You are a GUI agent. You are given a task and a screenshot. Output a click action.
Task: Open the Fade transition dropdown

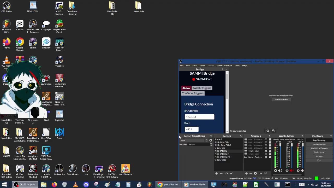pos(194,140)
